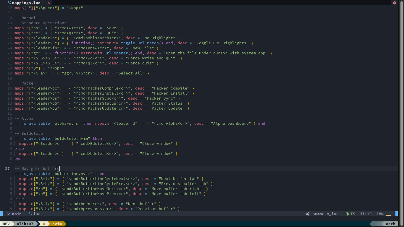404x227 pixels.
Task: Select tmux window index '0'
Action: pyautogui.click(x=44, y=224)
